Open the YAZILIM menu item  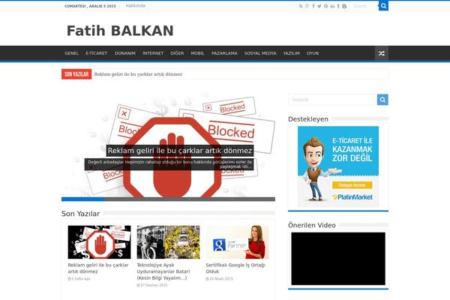pyautogui.click(x=291, y=53)
